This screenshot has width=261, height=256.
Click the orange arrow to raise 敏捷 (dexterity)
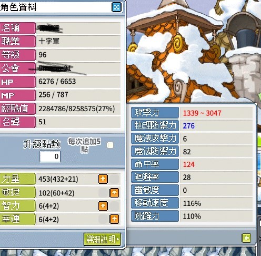pos(114,193)
